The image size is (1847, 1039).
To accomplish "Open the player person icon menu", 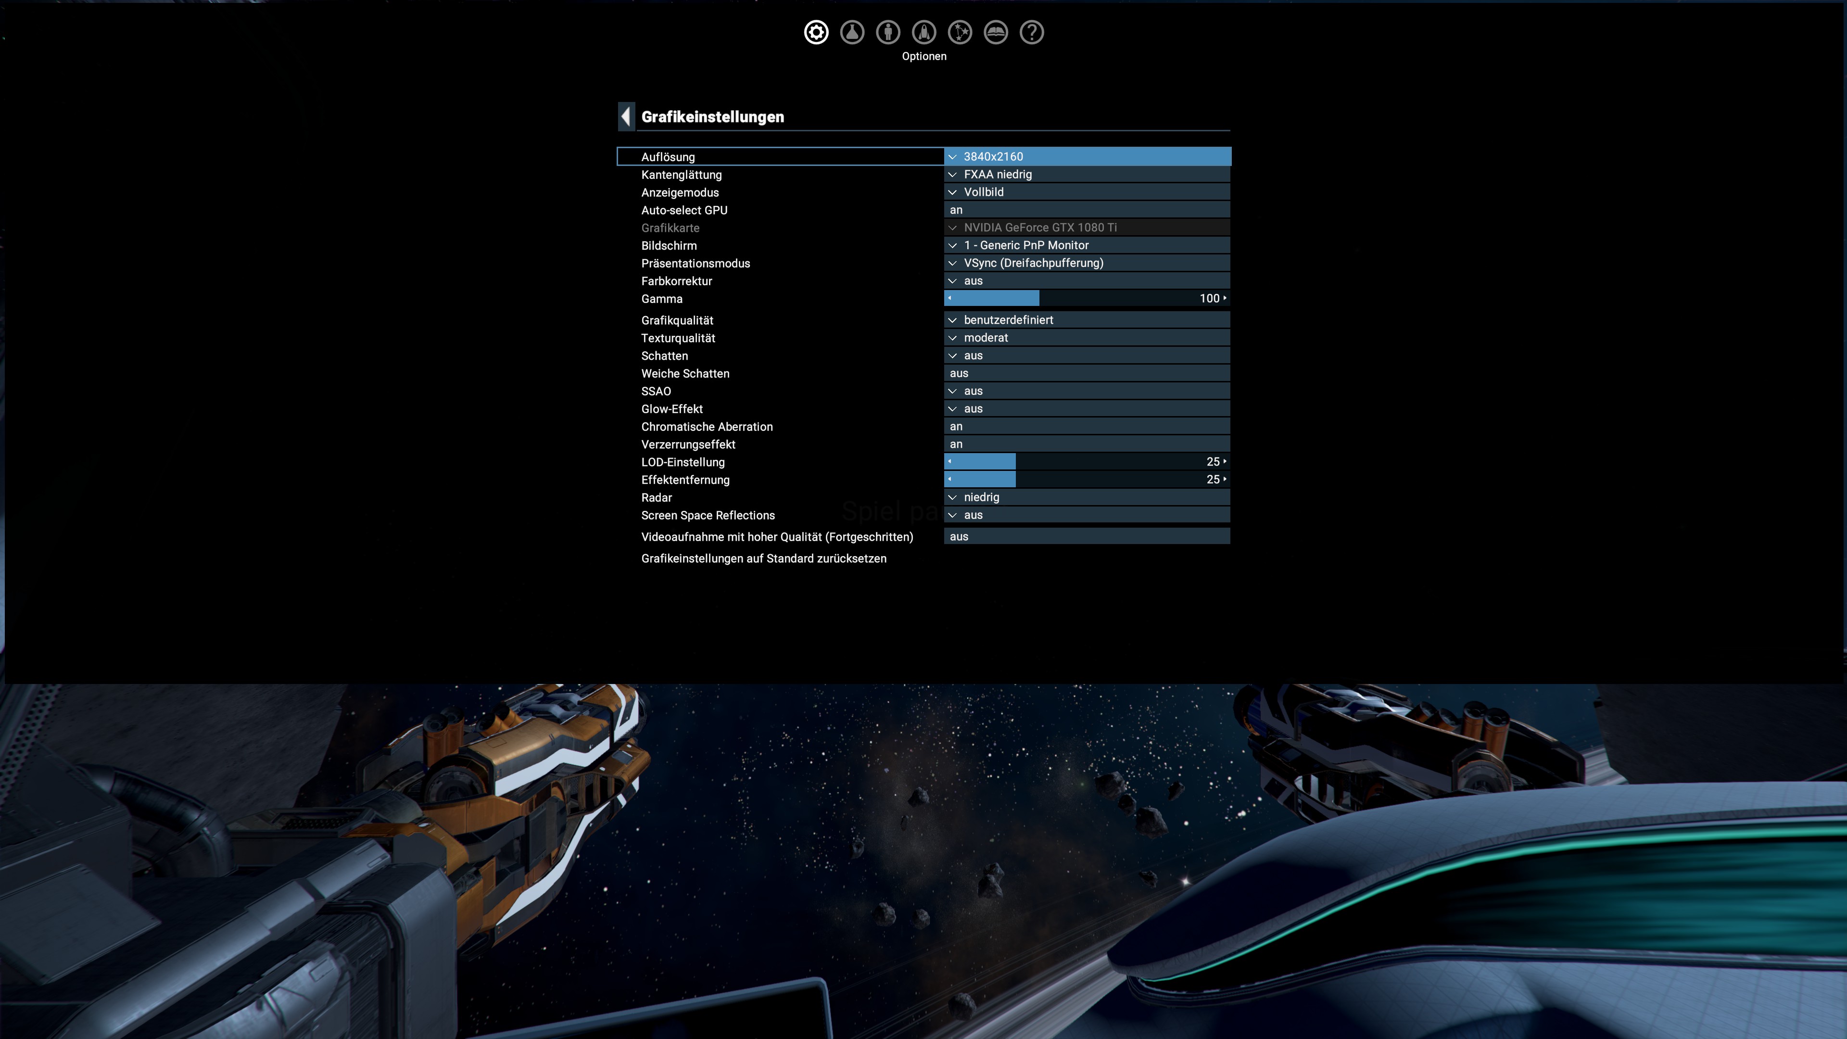I will click(887, 32).
